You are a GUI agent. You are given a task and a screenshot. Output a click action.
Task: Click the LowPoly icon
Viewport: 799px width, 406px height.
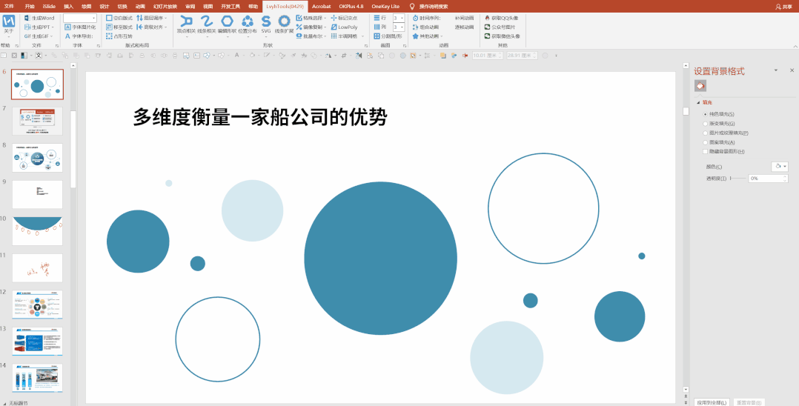pyautogui.click(x=334, y=27)
